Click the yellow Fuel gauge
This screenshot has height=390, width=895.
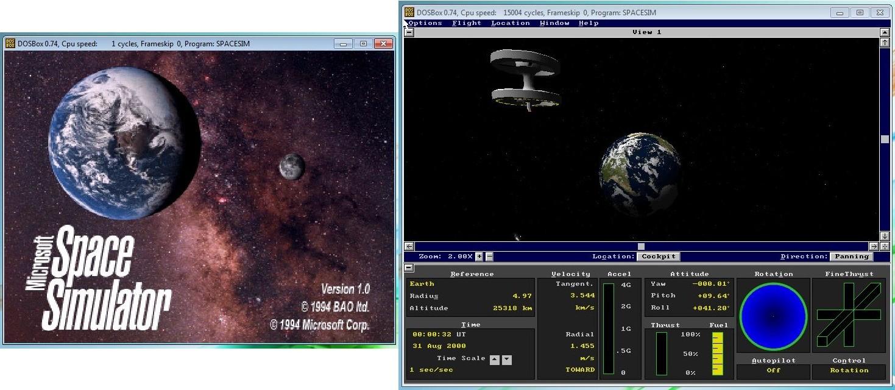tap(718, 353)
